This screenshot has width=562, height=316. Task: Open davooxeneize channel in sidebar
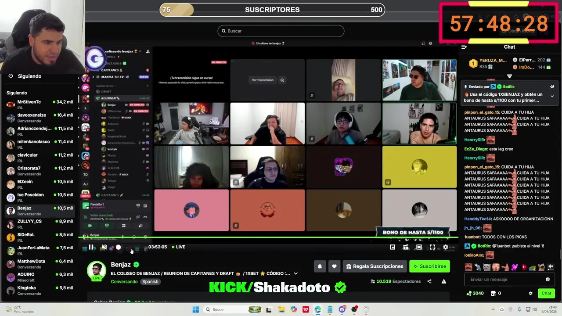pyautogui.click(x=40, y=118)
